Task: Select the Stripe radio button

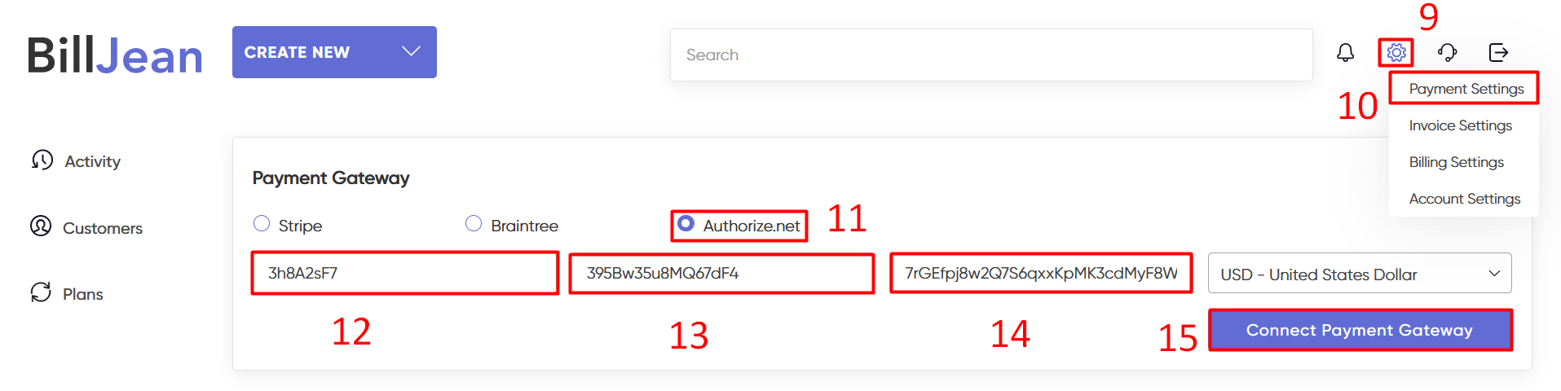Action: pyautogui.click(x=262, y=223)
